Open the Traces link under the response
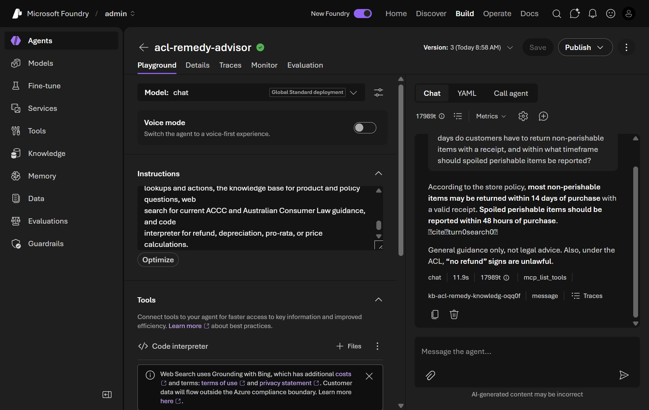Image resolution: width=649 pixels, height=410 pixels. (587, 296)
